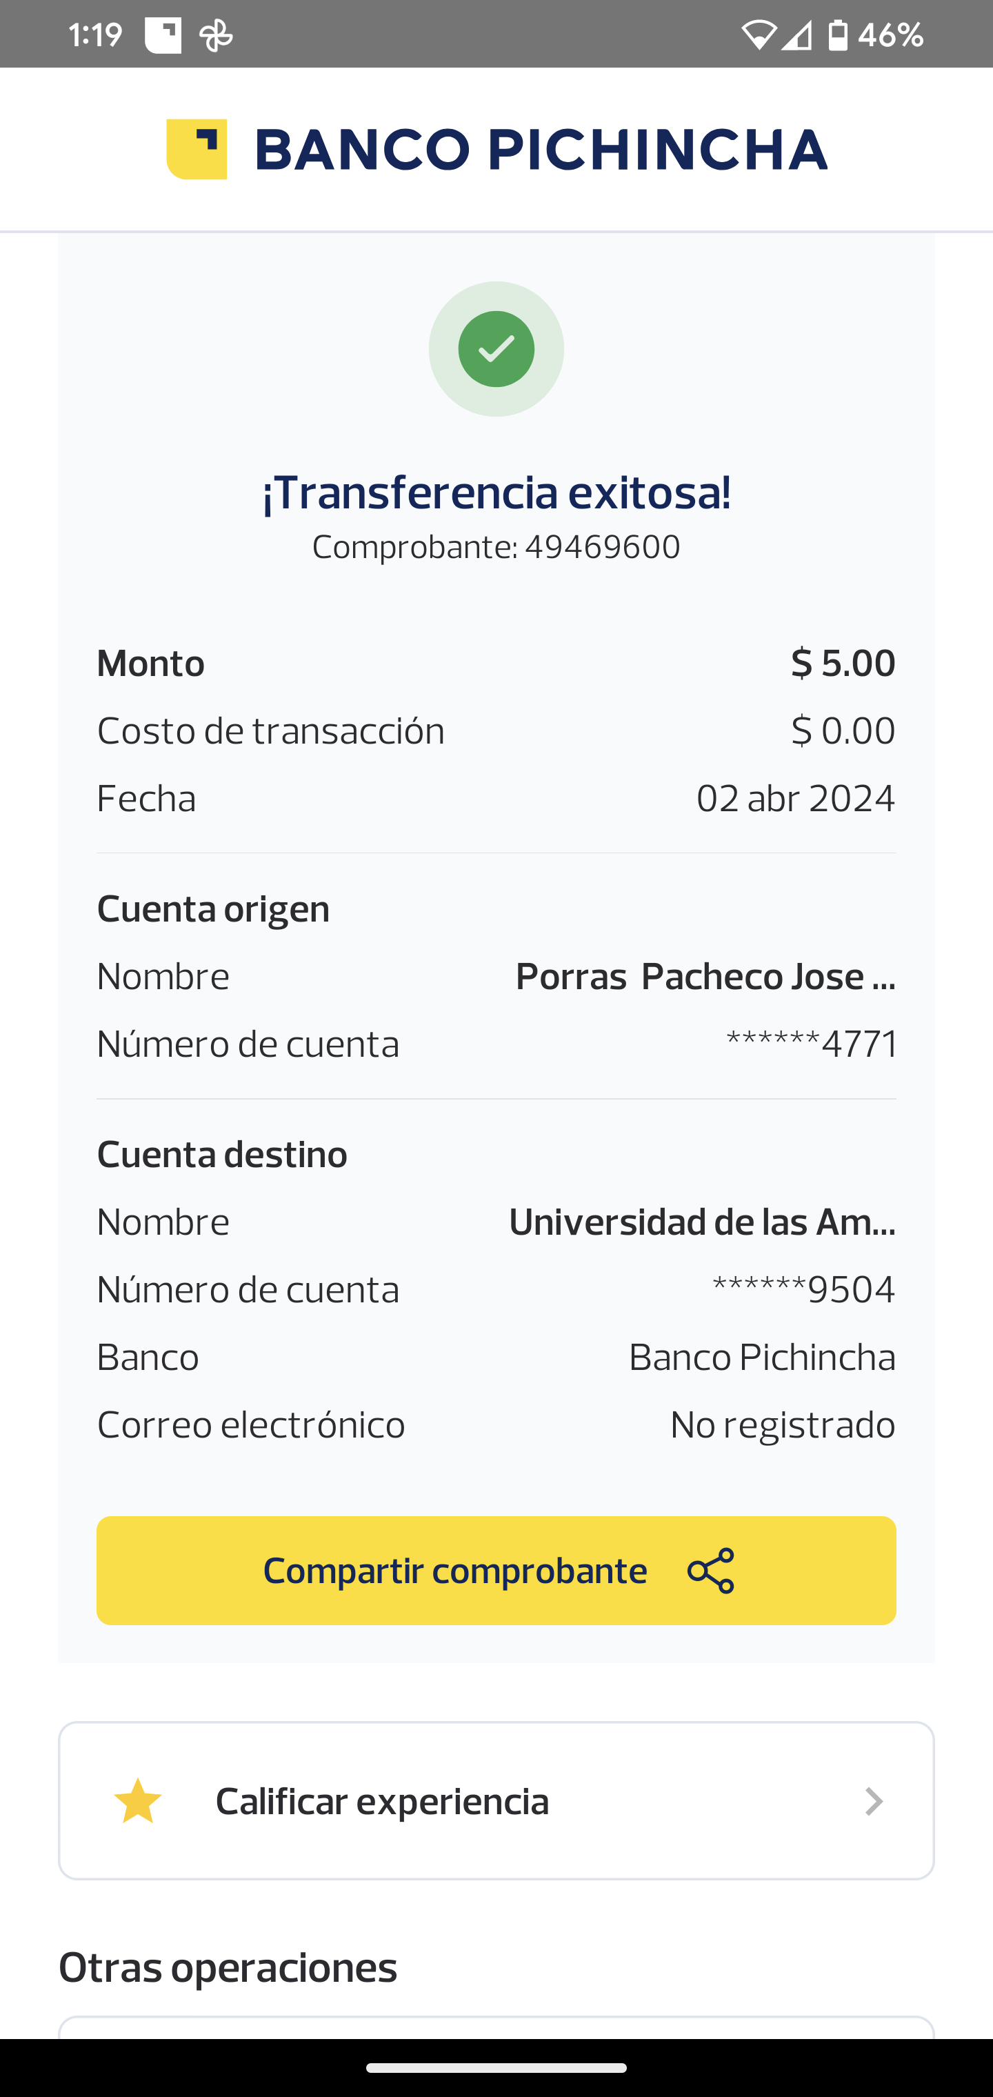Tap the ¡Transferencia exitosa! title
Viewport: 993px width, 2097px height.
(496, 493)
